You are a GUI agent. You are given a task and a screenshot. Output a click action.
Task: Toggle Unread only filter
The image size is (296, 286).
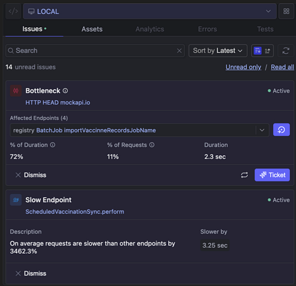(x=243, y=67)
